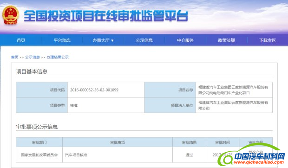
Task: Open the 首页 navigation tab
Action: [21, 40]
